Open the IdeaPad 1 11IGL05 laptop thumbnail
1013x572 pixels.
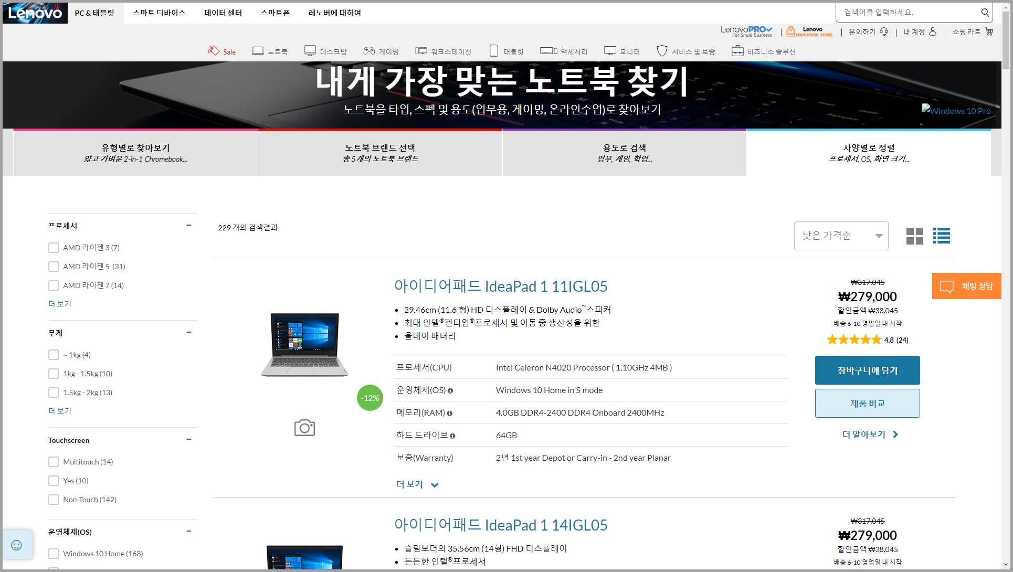pyautogui.click(x=304, y=344)
